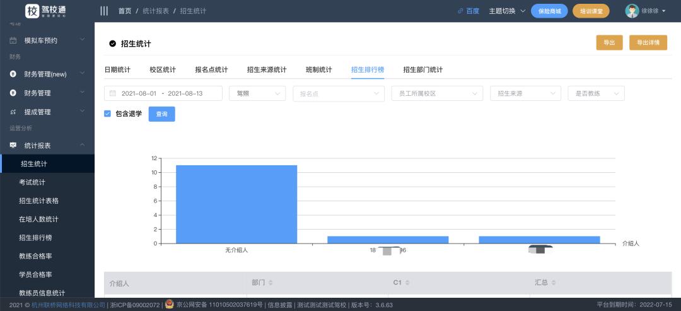Switch to the 招生来源统计 tab
This screenshot has width=681, height=311.
[x=267, y=69]
